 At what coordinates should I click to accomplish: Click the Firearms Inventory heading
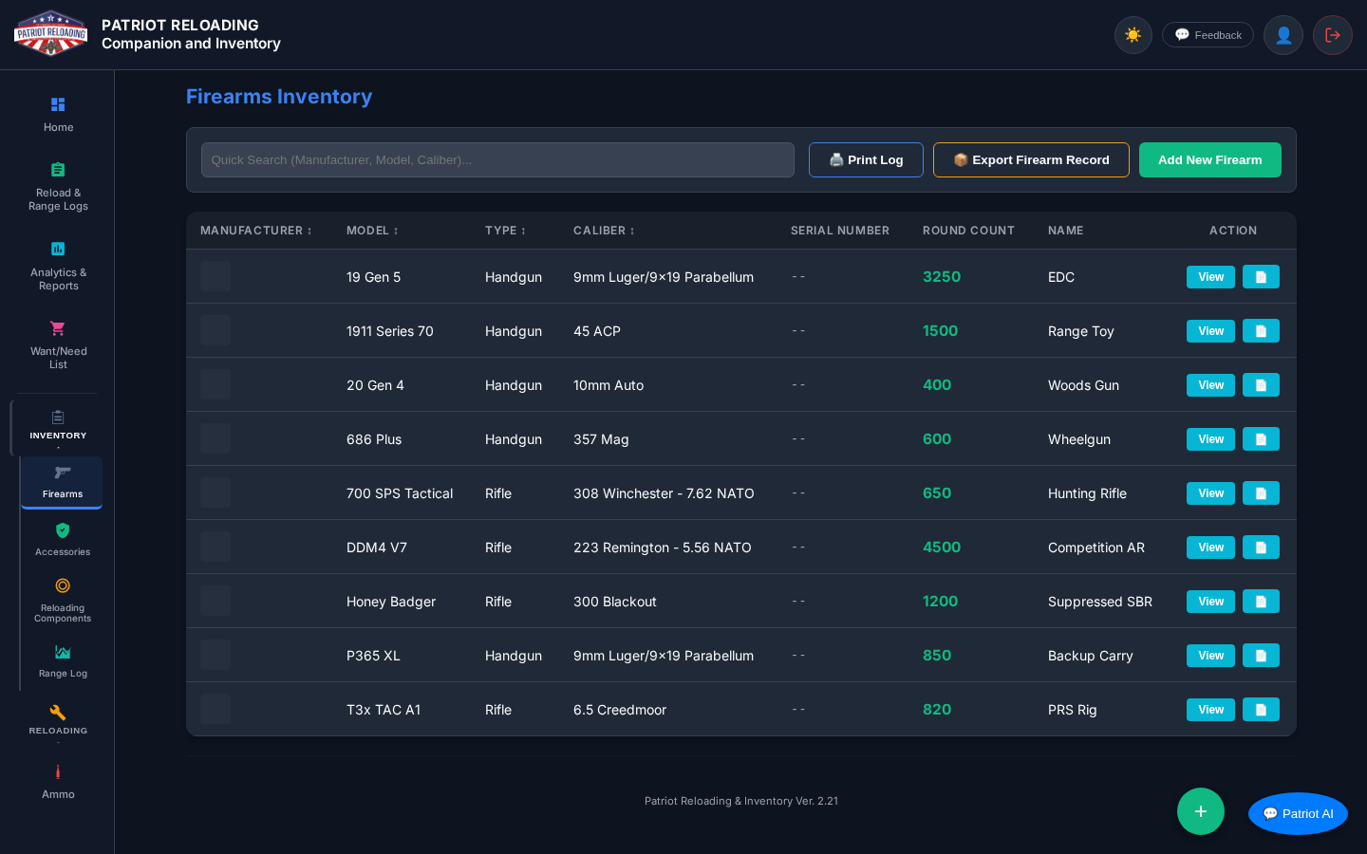tap(279, 97)
